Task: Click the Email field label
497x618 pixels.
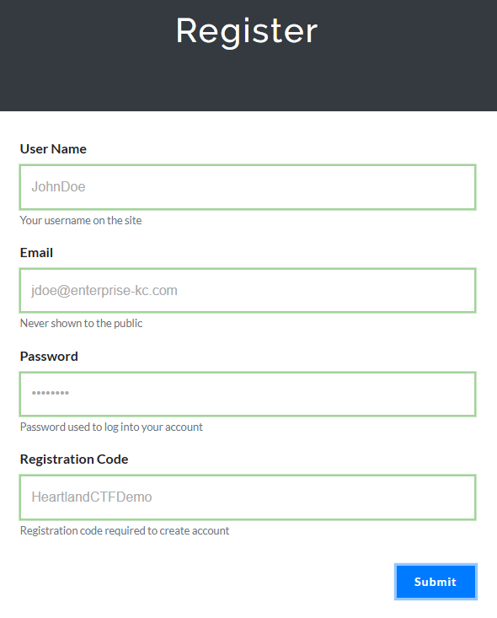Action: 36,253
